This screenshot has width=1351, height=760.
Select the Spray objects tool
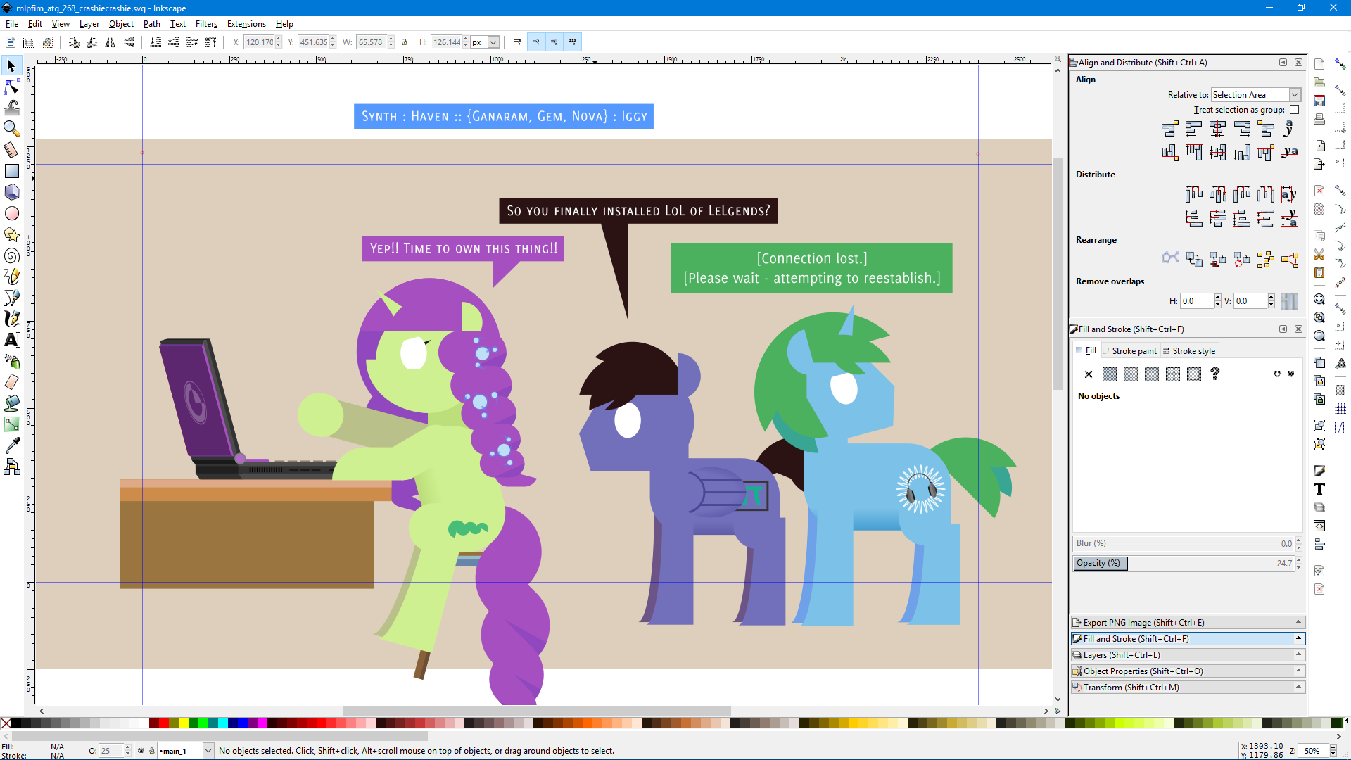tap(11, 361)
